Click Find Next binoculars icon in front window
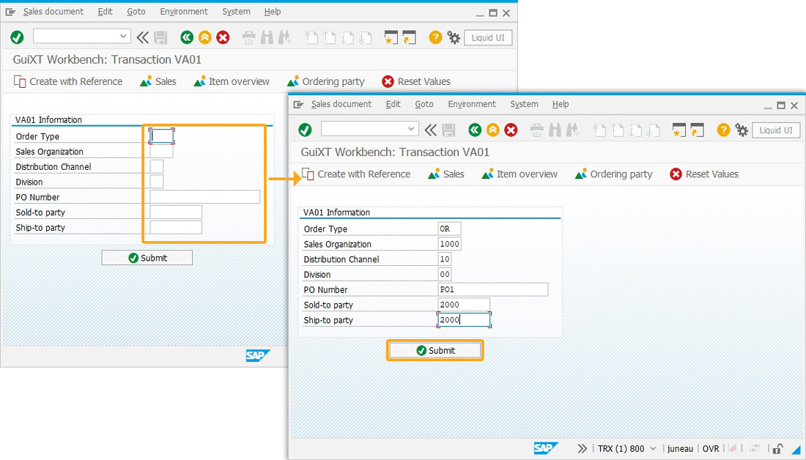806x460 pixels. click(573, 130)
